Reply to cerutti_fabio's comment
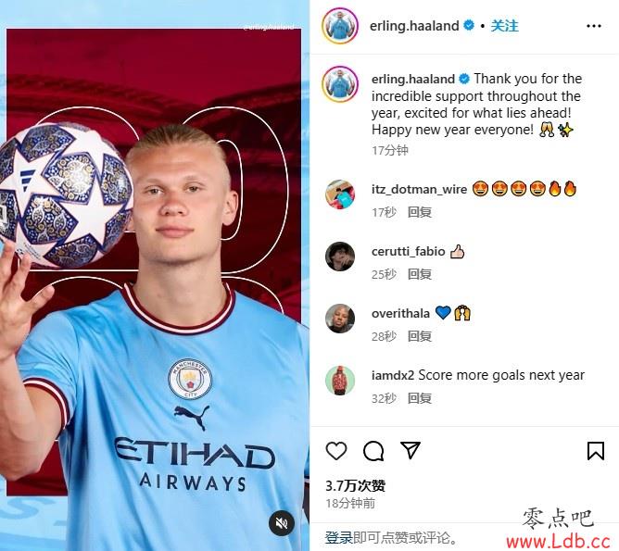The width and height of the screenshot is (619, 551). pyautogui.click(x=419, y=274)
